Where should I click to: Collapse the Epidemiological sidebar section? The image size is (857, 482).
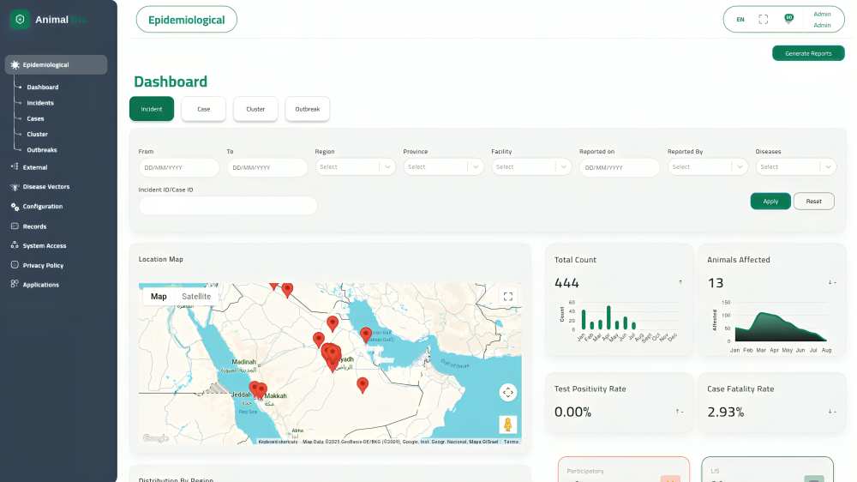(57, 64)
